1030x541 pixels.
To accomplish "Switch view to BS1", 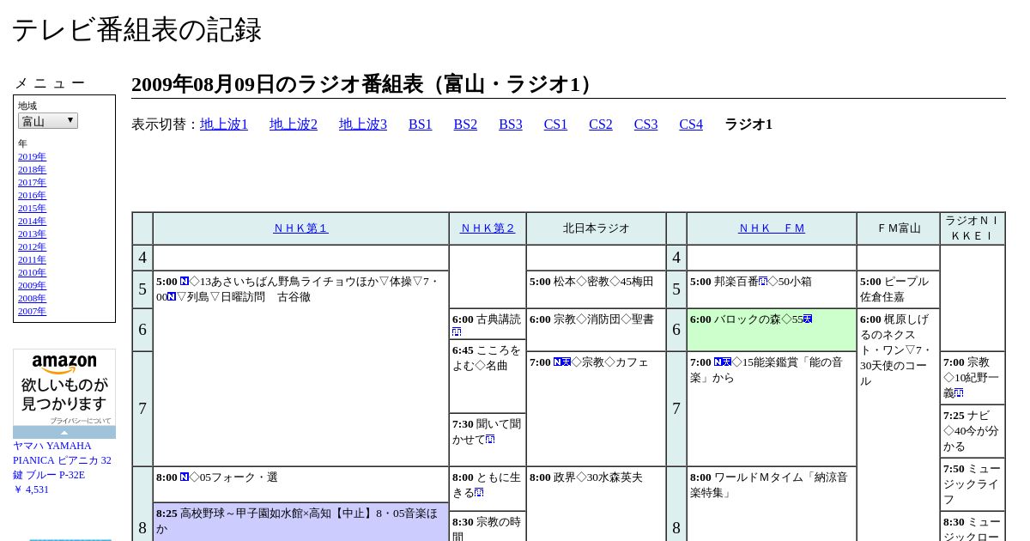I will pos(421,125).
